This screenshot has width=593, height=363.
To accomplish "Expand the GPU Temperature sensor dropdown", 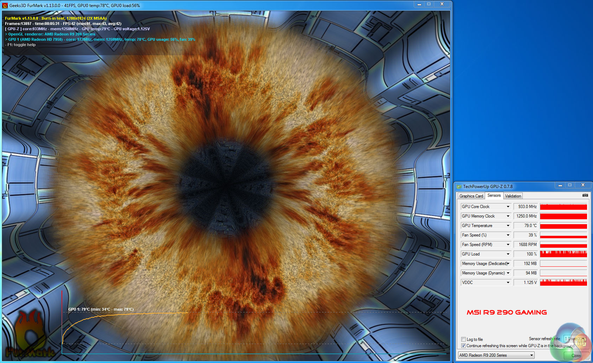I will pos(508,226).
